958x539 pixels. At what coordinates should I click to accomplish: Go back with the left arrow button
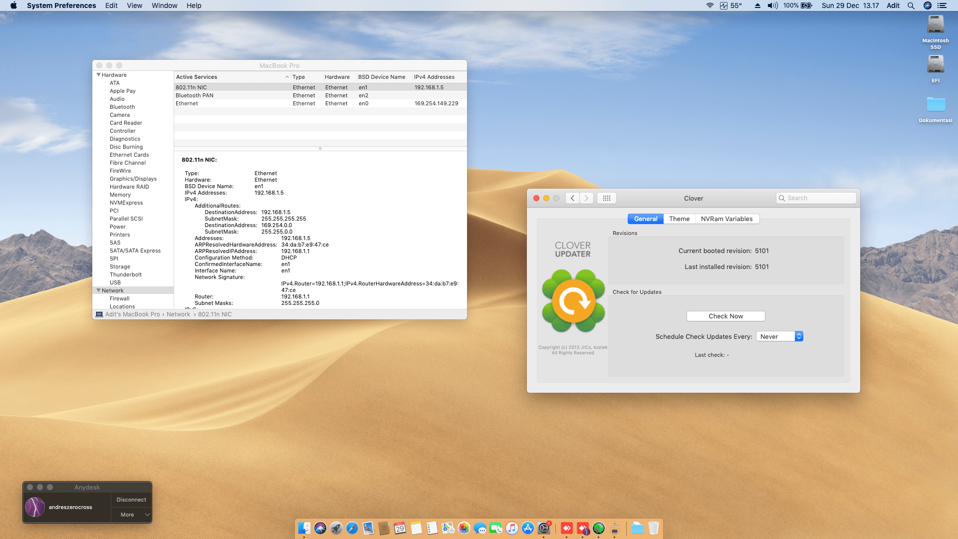(x=572, y=198)
